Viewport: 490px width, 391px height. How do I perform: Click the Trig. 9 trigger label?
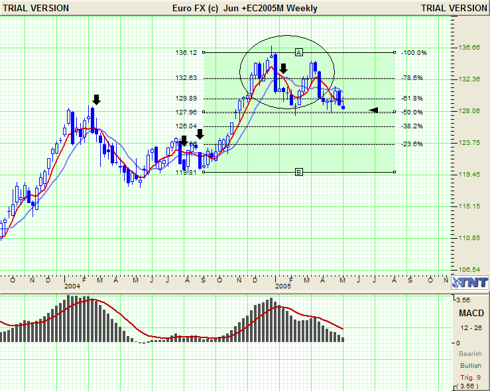pos(471,378)
